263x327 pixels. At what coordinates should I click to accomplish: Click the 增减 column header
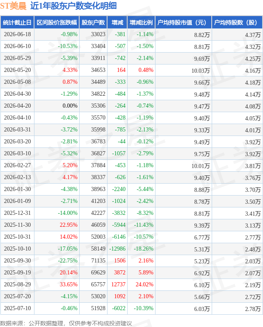tap(117, 22)
